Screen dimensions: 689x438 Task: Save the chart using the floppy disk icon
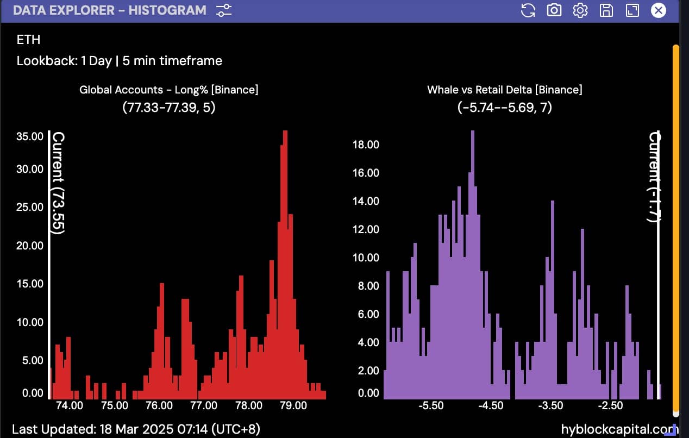pos(606,10)
